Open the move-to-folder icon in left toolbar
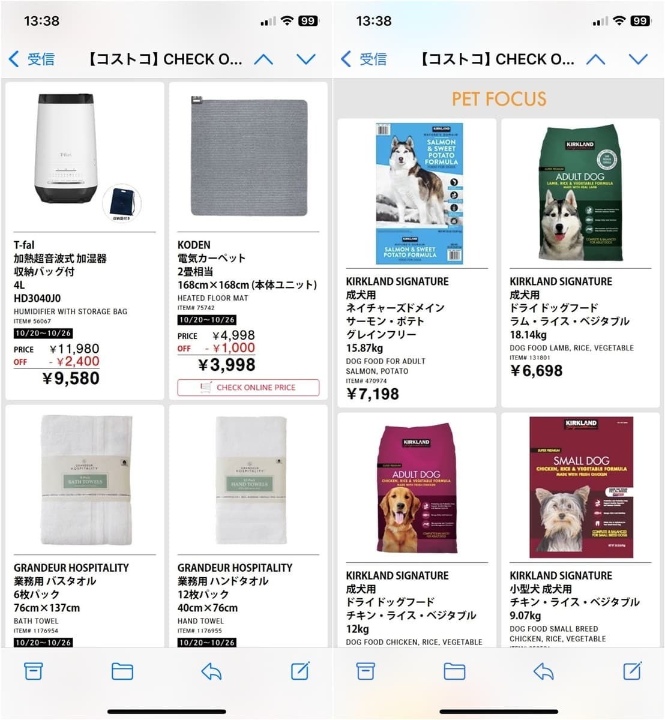This screenshot has width=665, height=720. click(122, 671)
